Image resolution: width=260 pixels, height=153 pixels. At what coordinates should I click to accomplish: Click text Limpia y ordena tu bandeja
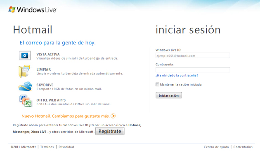click(x=58, y=74)
